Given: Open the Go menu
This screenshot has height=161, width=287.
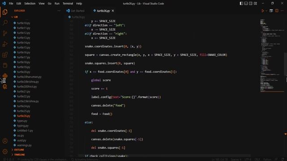Looking at the screenshot, I should coord(50,4).
